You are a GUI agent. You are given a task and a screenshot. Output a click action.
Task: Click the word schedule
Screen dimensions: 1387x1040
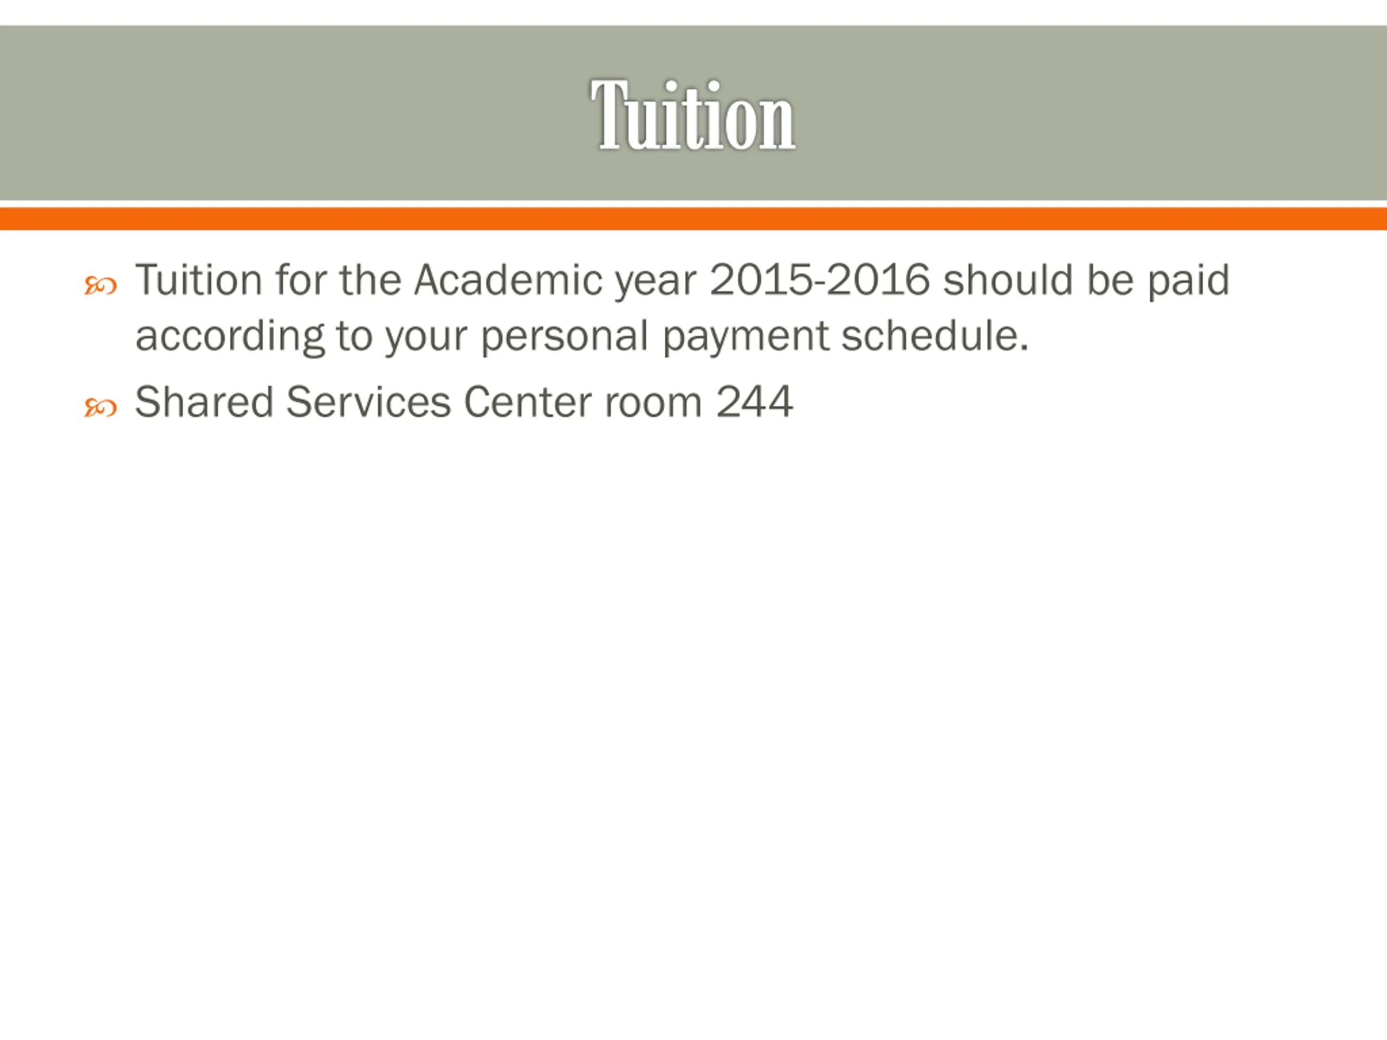(935, 335)
